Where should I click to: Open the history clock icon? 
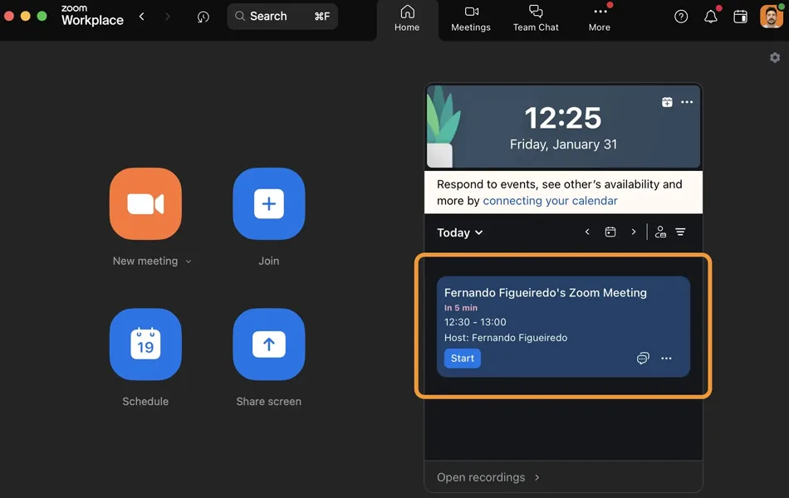[203, 17]
